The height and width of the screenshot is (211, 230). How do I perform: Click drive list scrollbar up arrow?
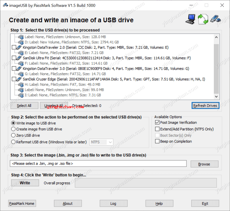pos(216,37)
